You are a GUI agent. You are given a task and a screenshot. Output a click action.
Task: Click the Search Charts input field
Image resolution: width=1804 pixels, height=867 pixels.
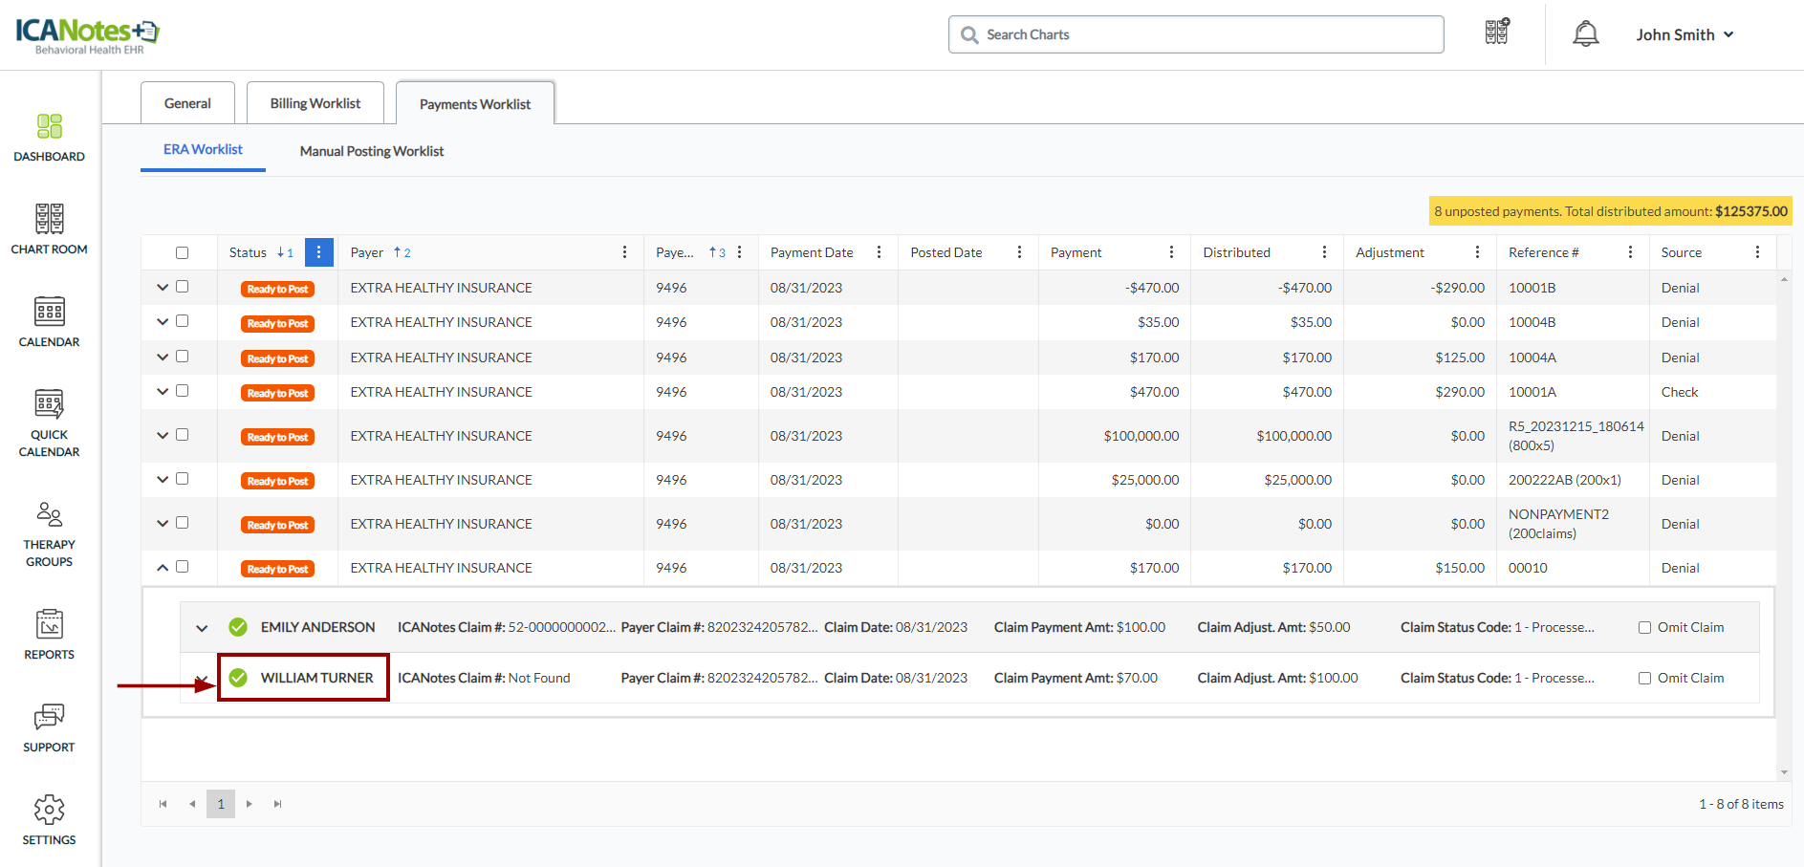[1195, 34]
